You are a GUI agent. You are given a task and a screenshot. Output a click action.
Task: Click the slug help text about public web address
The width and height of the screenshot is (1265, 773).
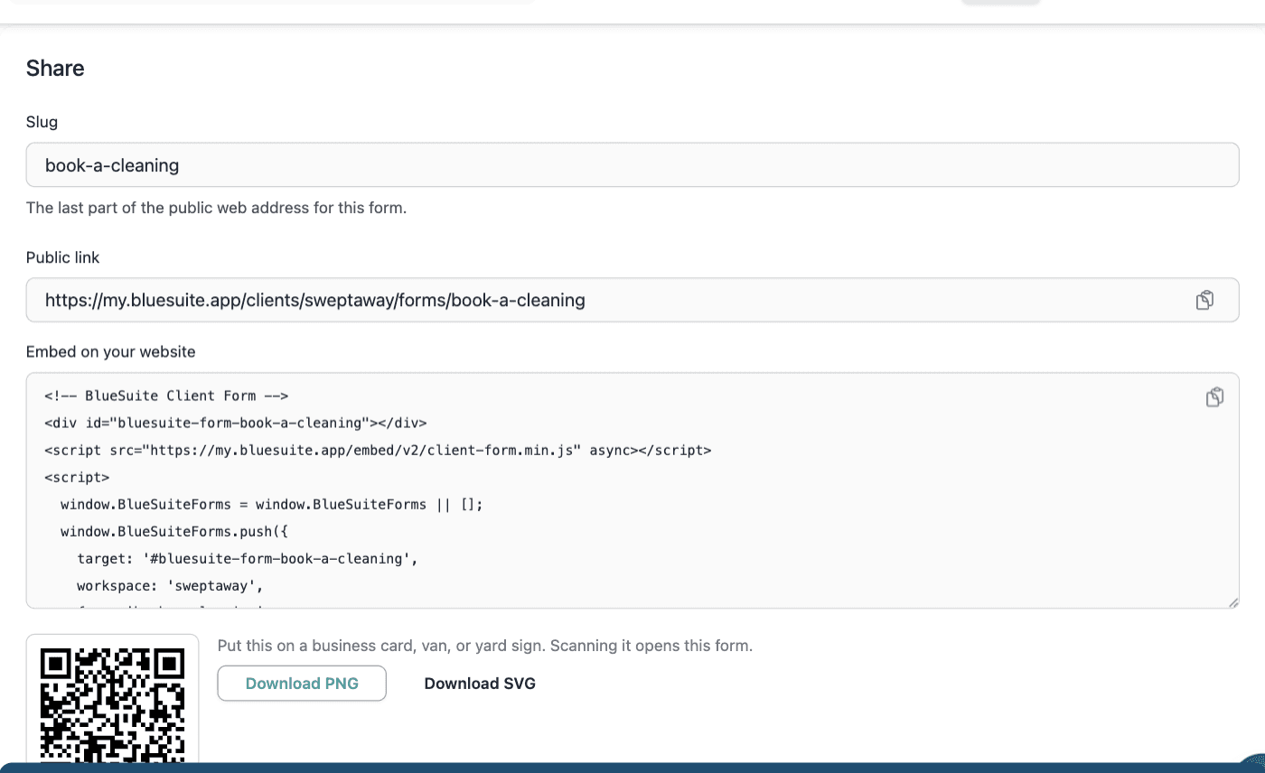(x=217, y=208)
